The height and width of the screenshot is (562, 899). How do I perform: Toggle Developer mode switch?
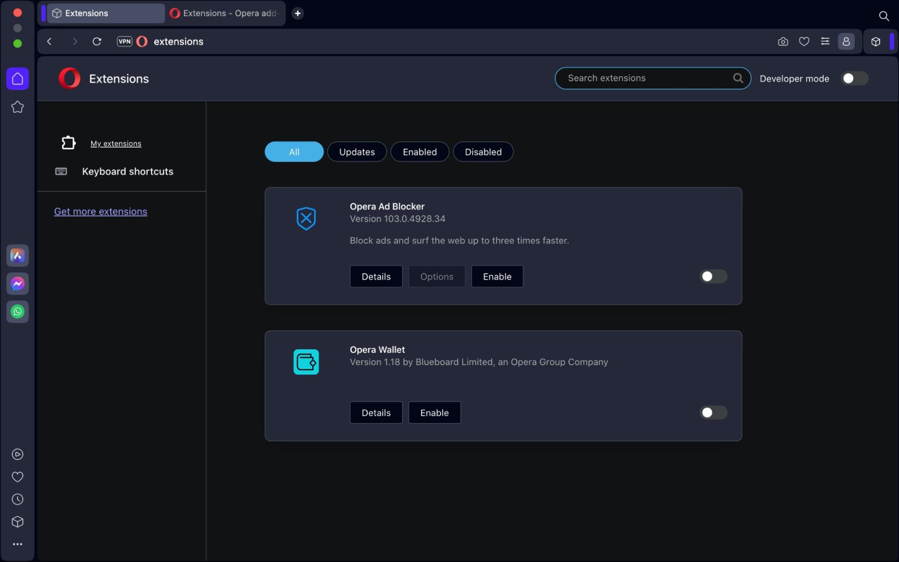click(854, 79)
